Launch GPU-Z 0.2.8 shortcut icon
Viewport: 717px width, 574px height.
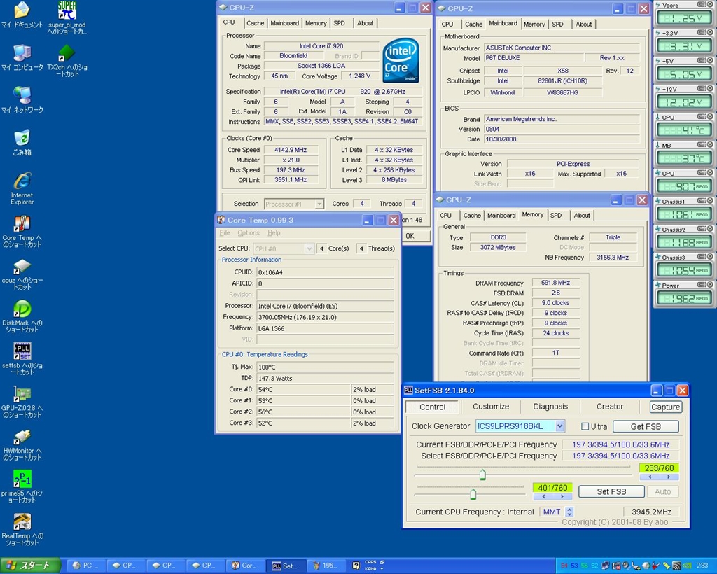[22, 394]
